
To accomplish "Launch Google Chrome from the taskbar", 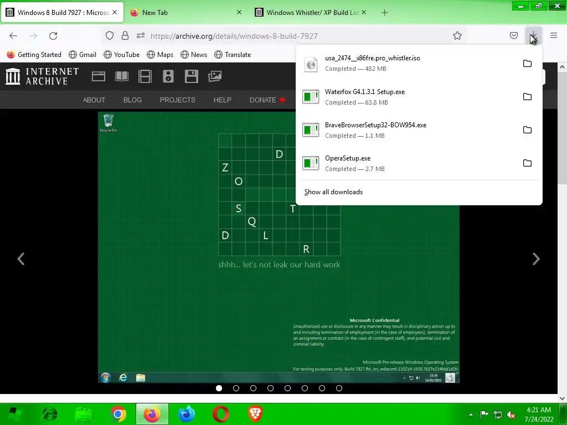I will click(118, 414).
